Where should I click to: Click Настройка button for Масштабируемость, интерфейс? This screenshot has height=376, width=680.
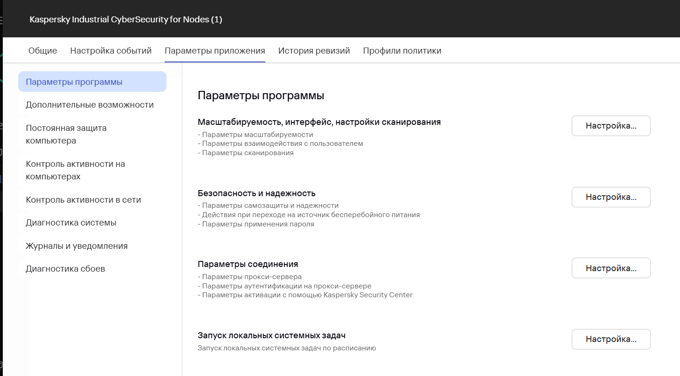[611, 126]
